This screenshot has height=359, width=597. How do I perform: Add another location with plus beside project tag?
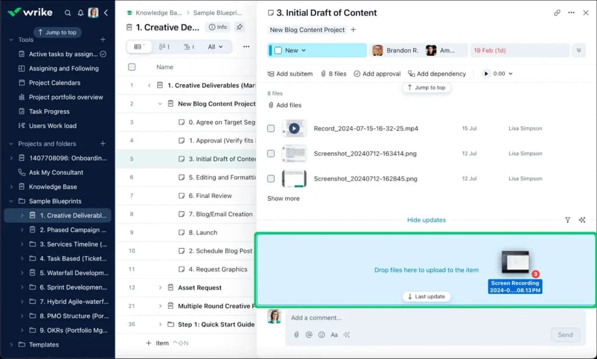(353, 30)
